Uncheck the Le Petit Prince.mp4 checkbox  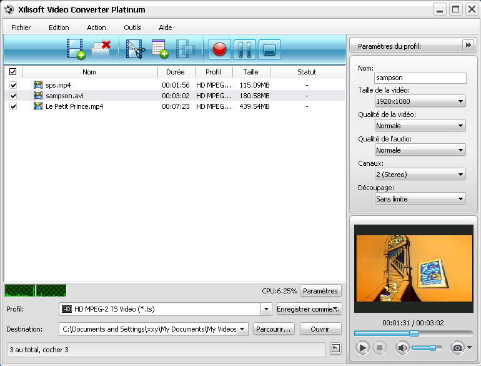pos(13,106)
